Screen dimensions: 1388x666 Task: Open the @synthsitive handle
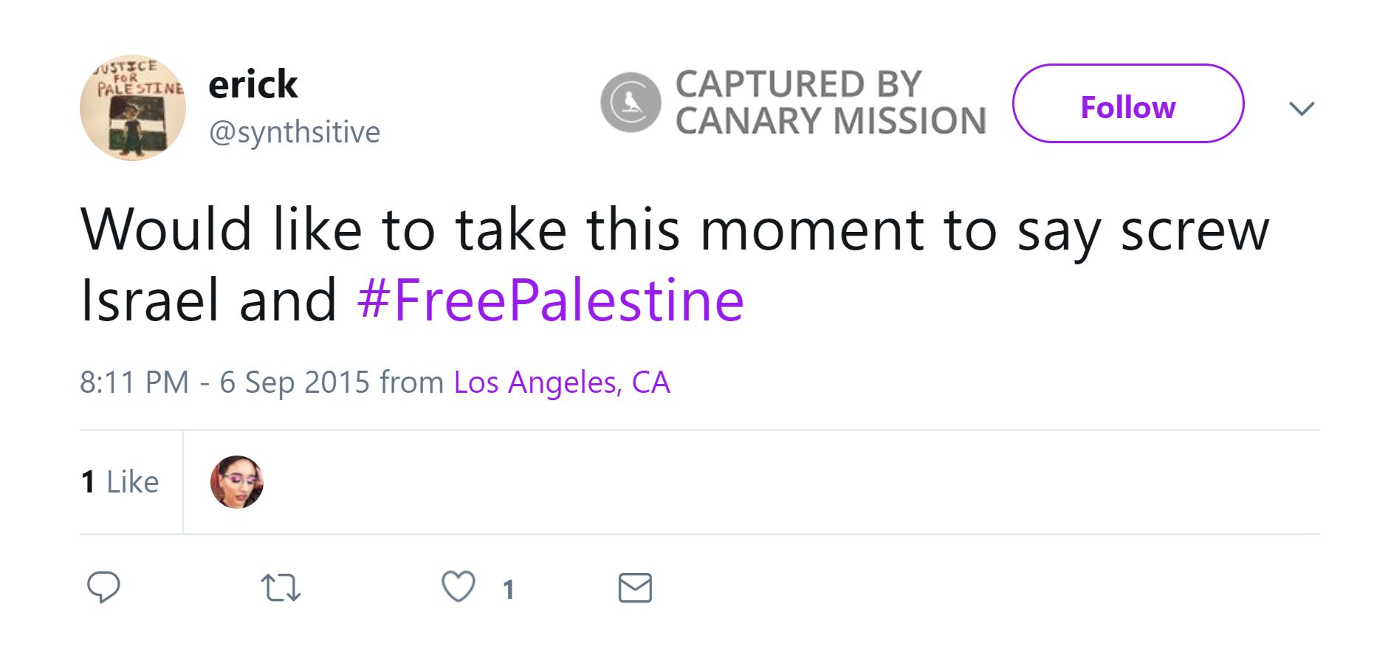coord(295,132)
